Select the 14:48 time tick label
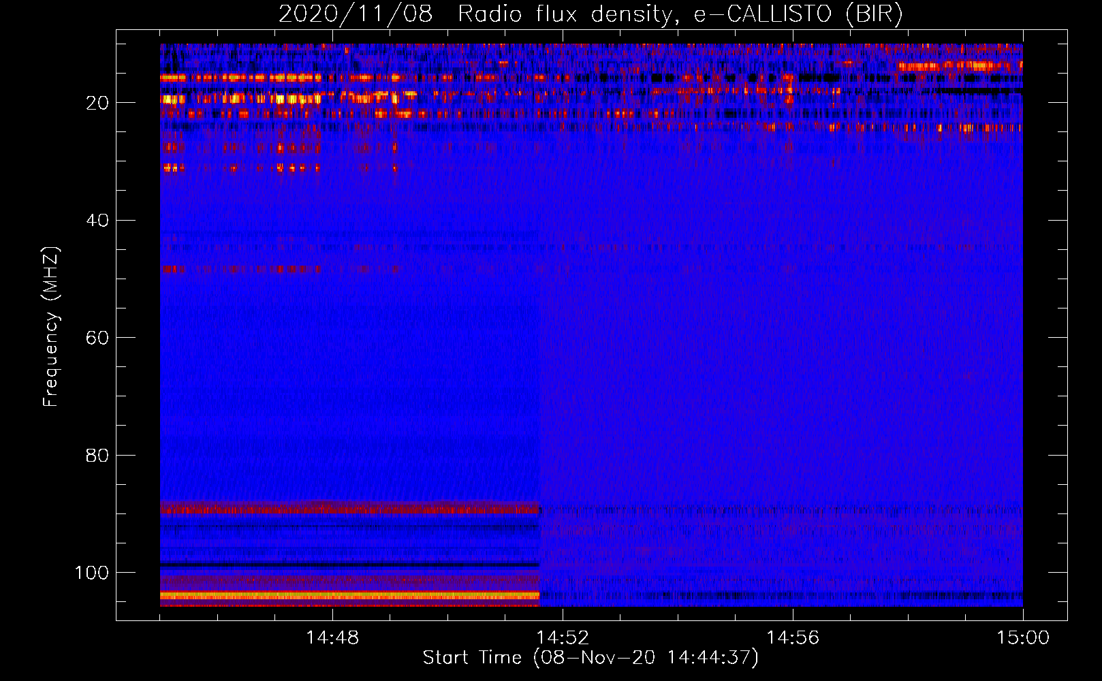Image resolution: width=1102 pixels, height=681 pixels. [332, 638]
